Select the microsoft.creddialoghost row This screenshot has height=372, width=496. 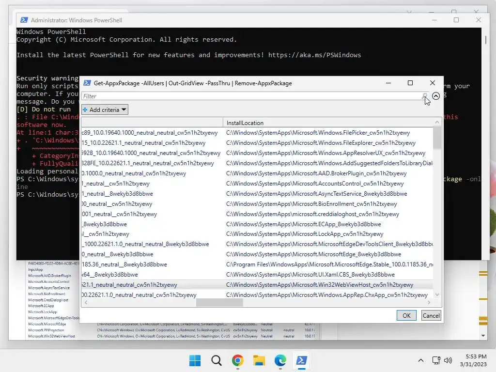pos(257,214)
